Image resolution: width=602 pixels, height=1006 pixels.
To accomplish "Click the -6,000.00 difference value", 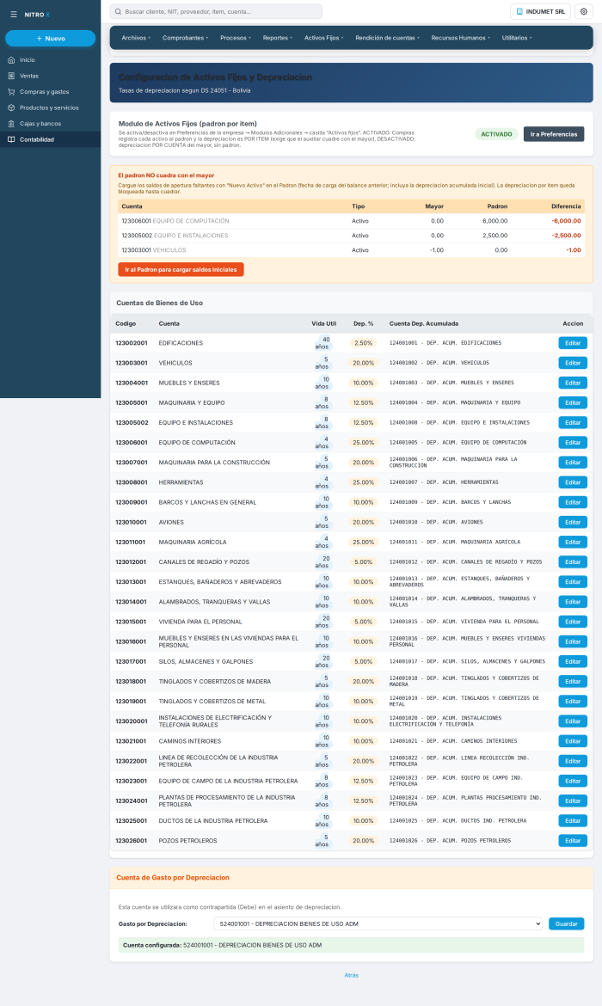I will pos(566,221).
